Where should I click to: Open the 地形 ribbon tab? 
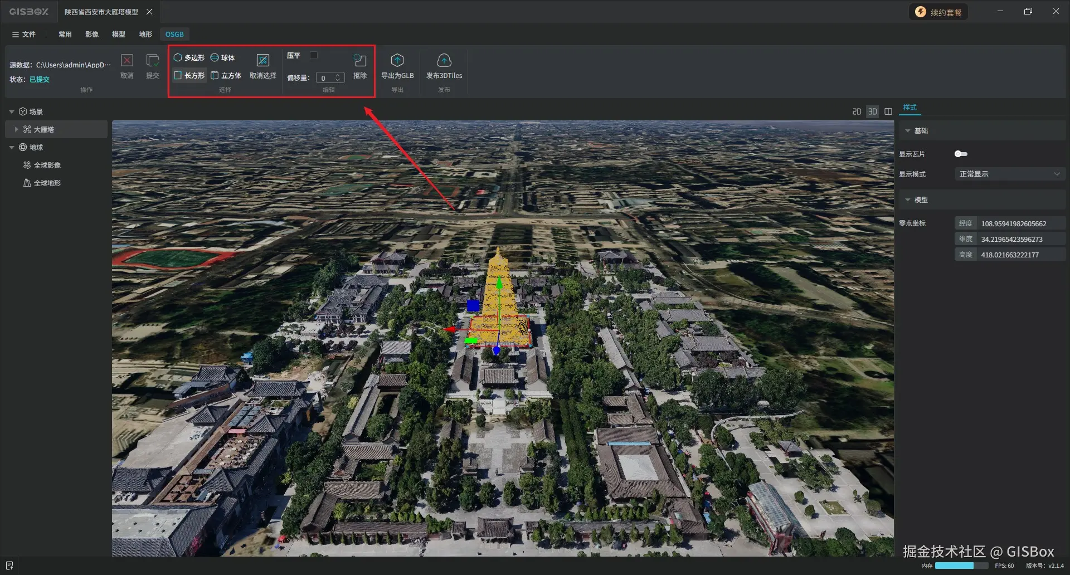point(145,34)
